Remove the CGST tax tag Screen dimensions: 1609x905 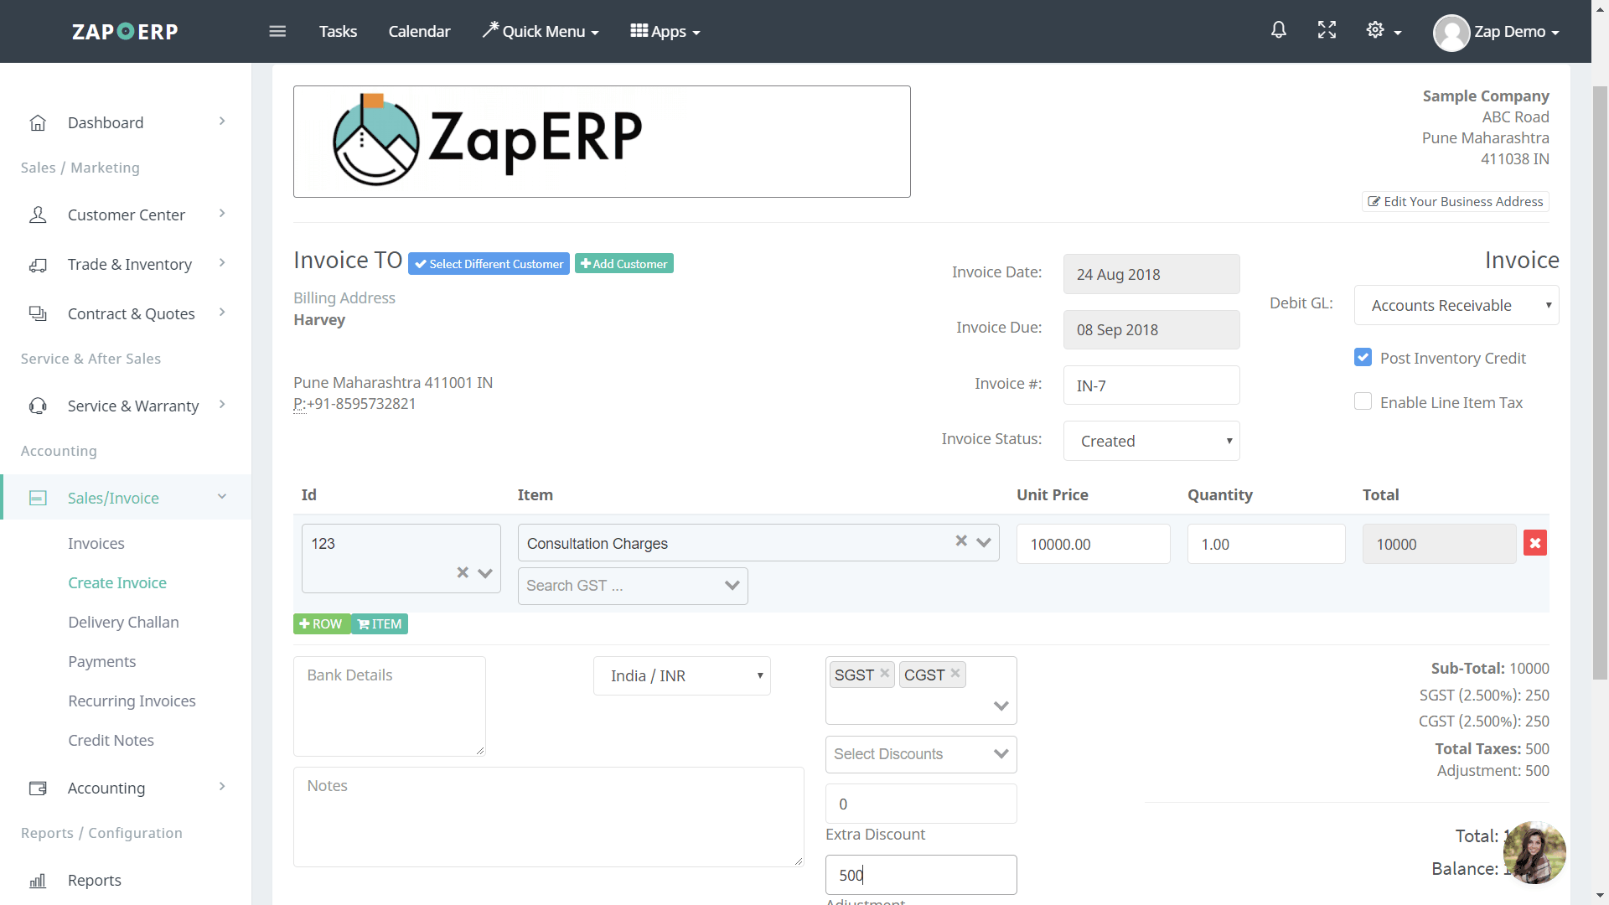955,673
